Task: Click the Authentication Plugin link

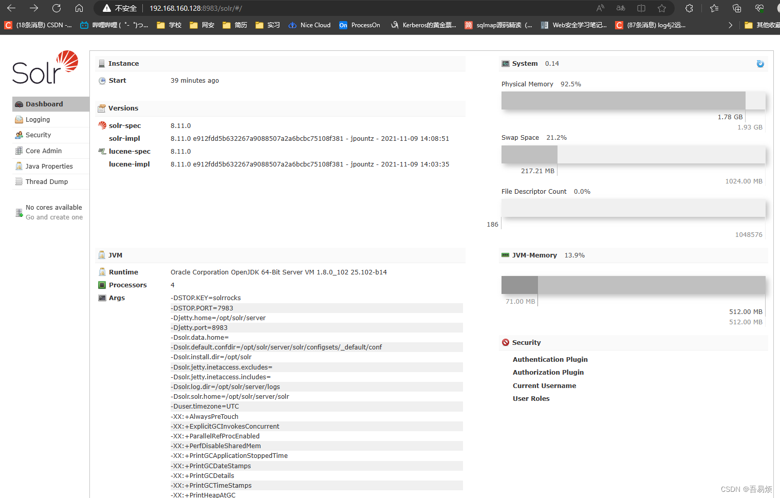Action: [x=550, y=359]
